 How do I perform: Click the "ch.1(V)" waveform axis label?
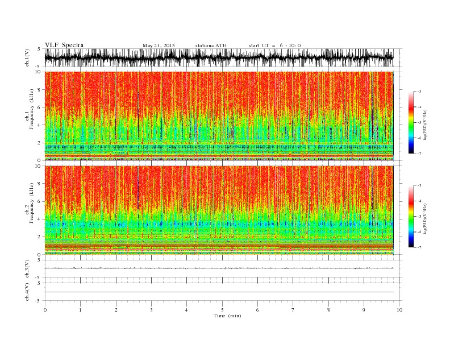coord(27,57)
